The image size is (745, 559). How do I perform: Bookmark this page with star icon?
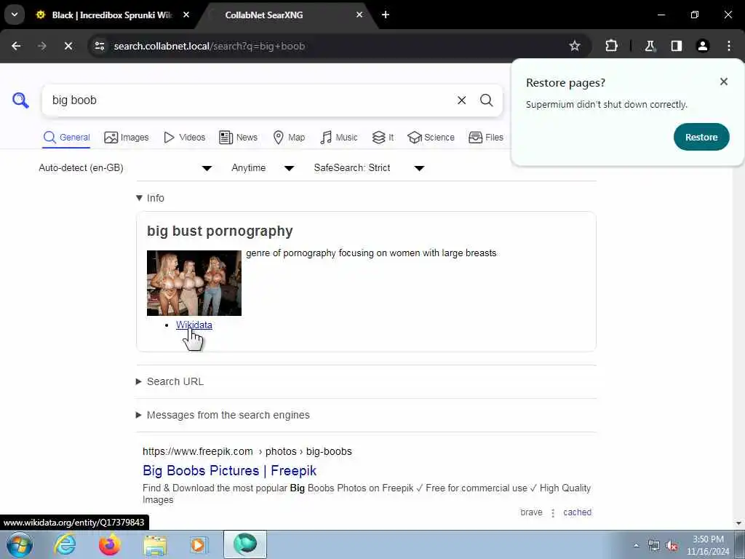pos(575,46)
